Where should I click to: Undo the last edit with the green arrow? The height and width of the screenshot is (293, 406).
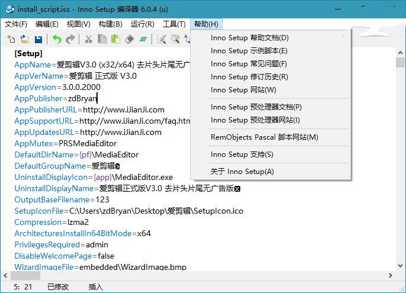(57, 39)
